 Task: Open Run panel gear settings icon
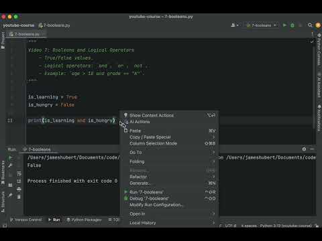tap(304, 149)
